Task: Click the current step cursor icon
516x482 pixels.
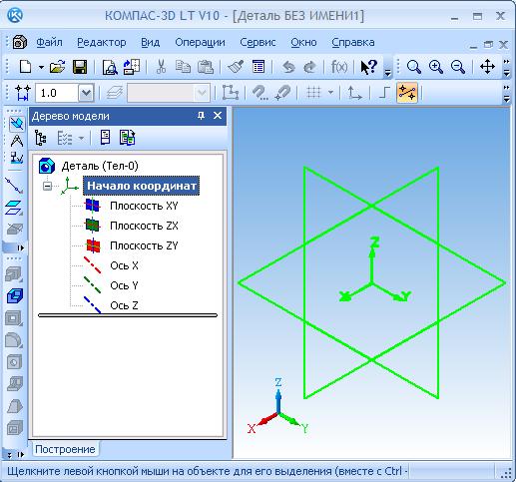Action: tap(23, 93)
